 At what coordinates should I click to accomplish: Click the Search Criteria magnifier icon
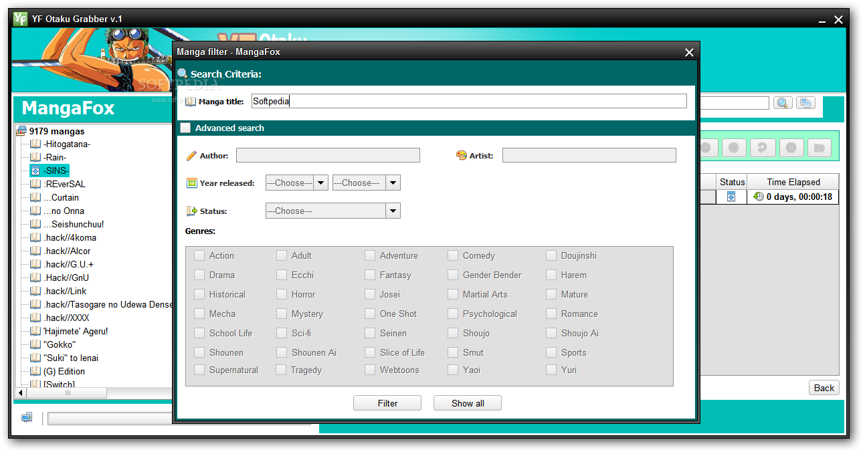tap(183, 74)
